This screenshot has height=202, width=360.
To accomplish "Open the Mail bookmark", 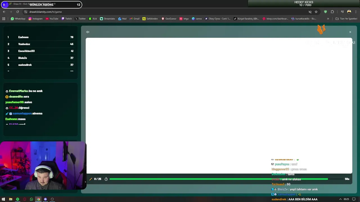I will tap(122, 19).
